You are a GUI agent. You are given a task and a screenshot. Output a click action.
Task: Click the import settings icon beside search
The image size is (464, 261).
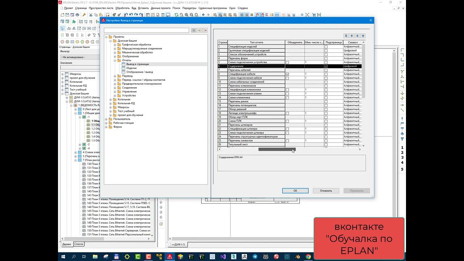199,30
